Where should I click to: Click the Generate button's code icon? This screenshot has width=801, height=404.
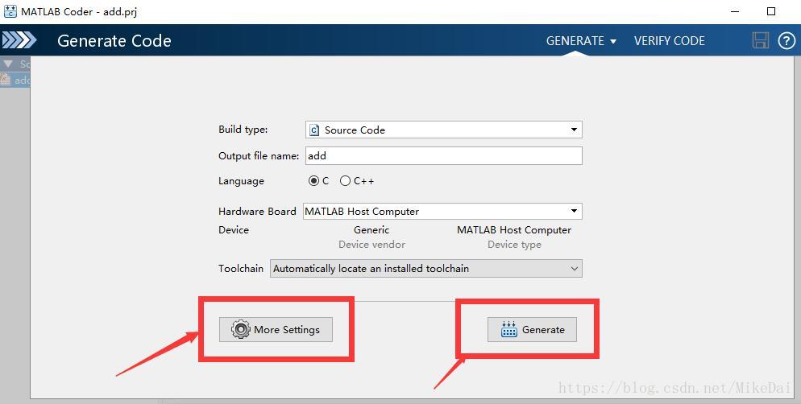508,329
